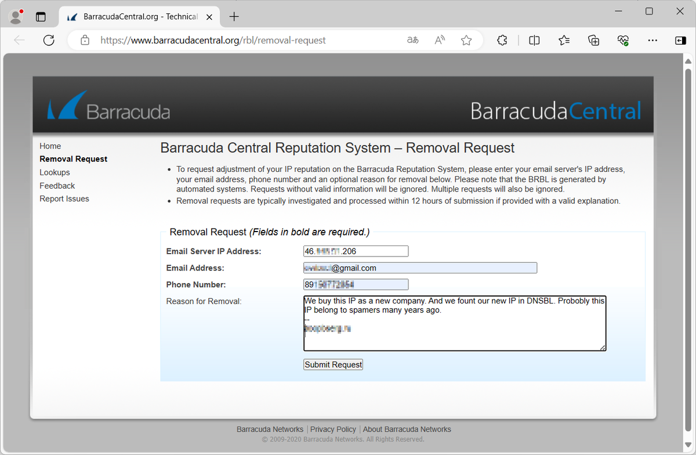Go back with the arrow button
Screen dimensions: 696x455
click(x=20, y=40)
